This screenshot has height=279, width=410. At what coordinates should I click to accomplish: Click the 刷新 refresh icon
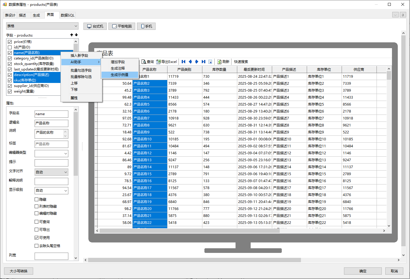click(220, 62)
